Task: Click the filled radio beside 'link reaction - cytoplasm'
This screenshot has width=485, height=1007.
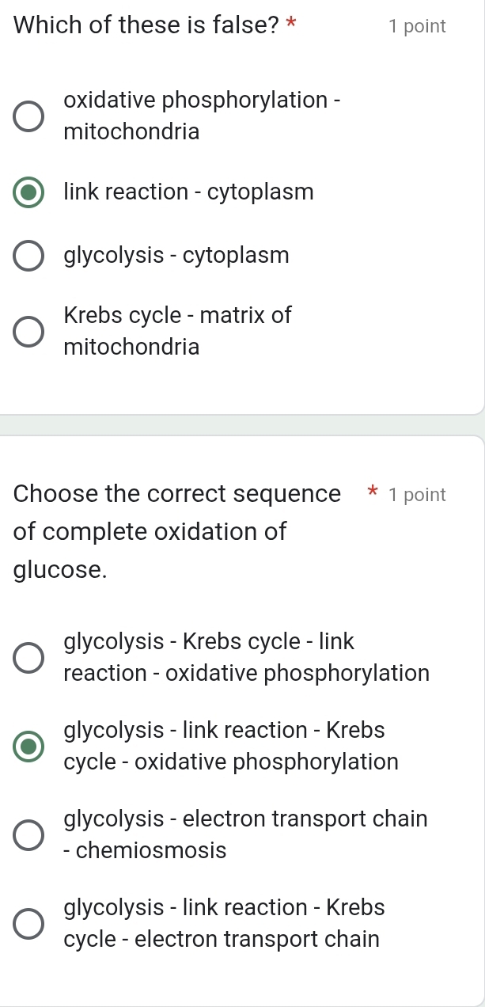Action: (x=28, y=192)
